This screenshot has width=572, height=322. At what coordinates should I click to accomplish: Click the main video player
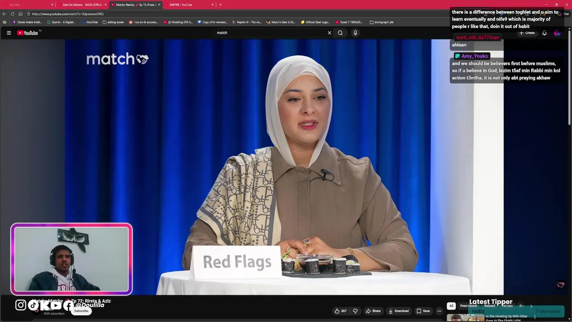coord(284,167)
